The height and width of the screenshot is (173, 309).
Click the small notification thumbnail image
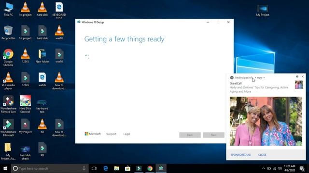tap(299, 85)
